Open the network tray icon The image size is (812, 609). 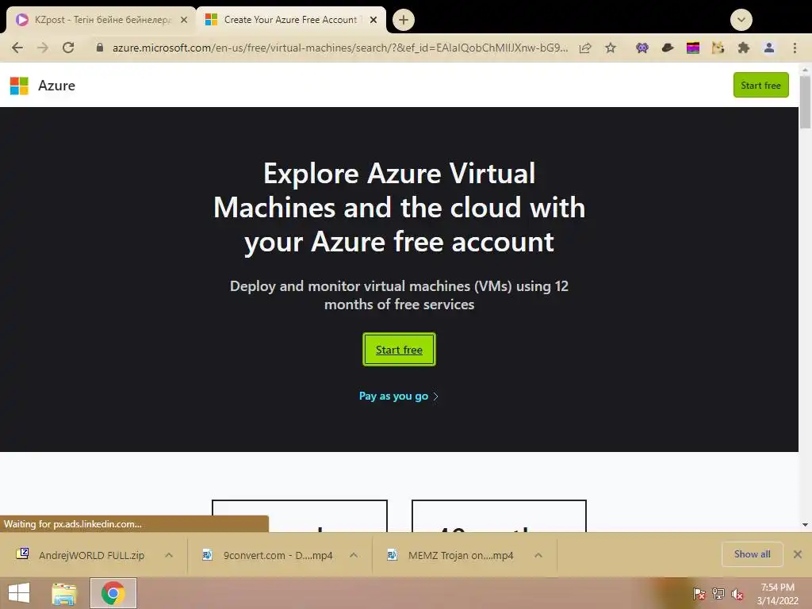point(718,594)
